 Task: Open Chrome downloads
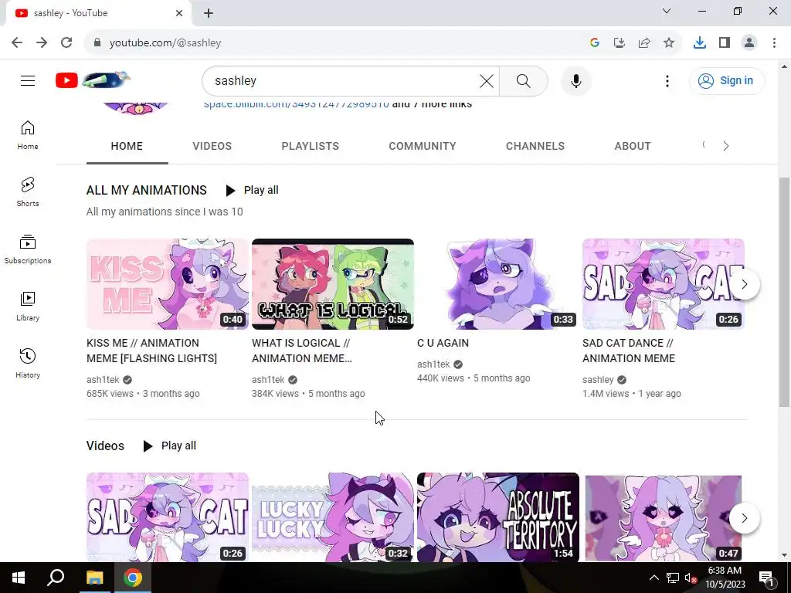coord(700,43)
